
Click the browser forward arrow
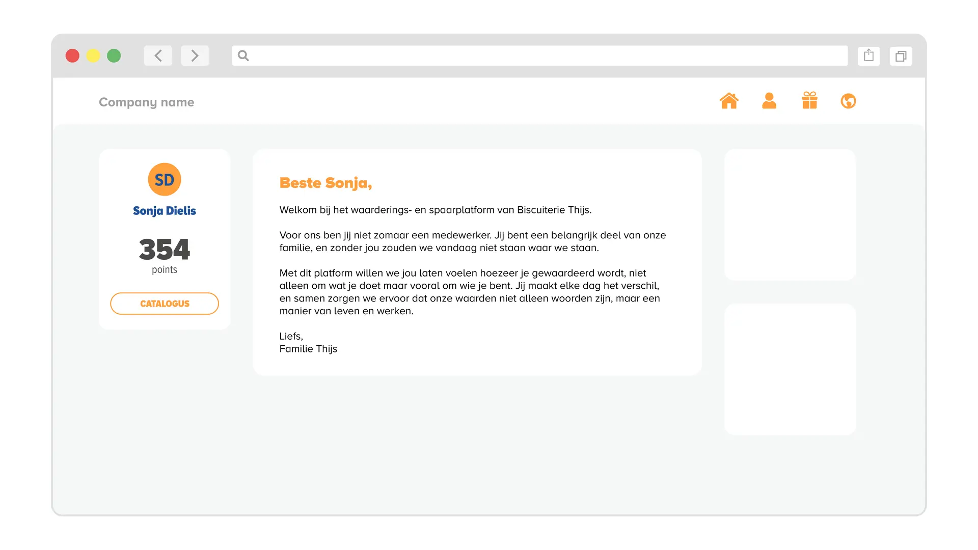tap(195, 56)
